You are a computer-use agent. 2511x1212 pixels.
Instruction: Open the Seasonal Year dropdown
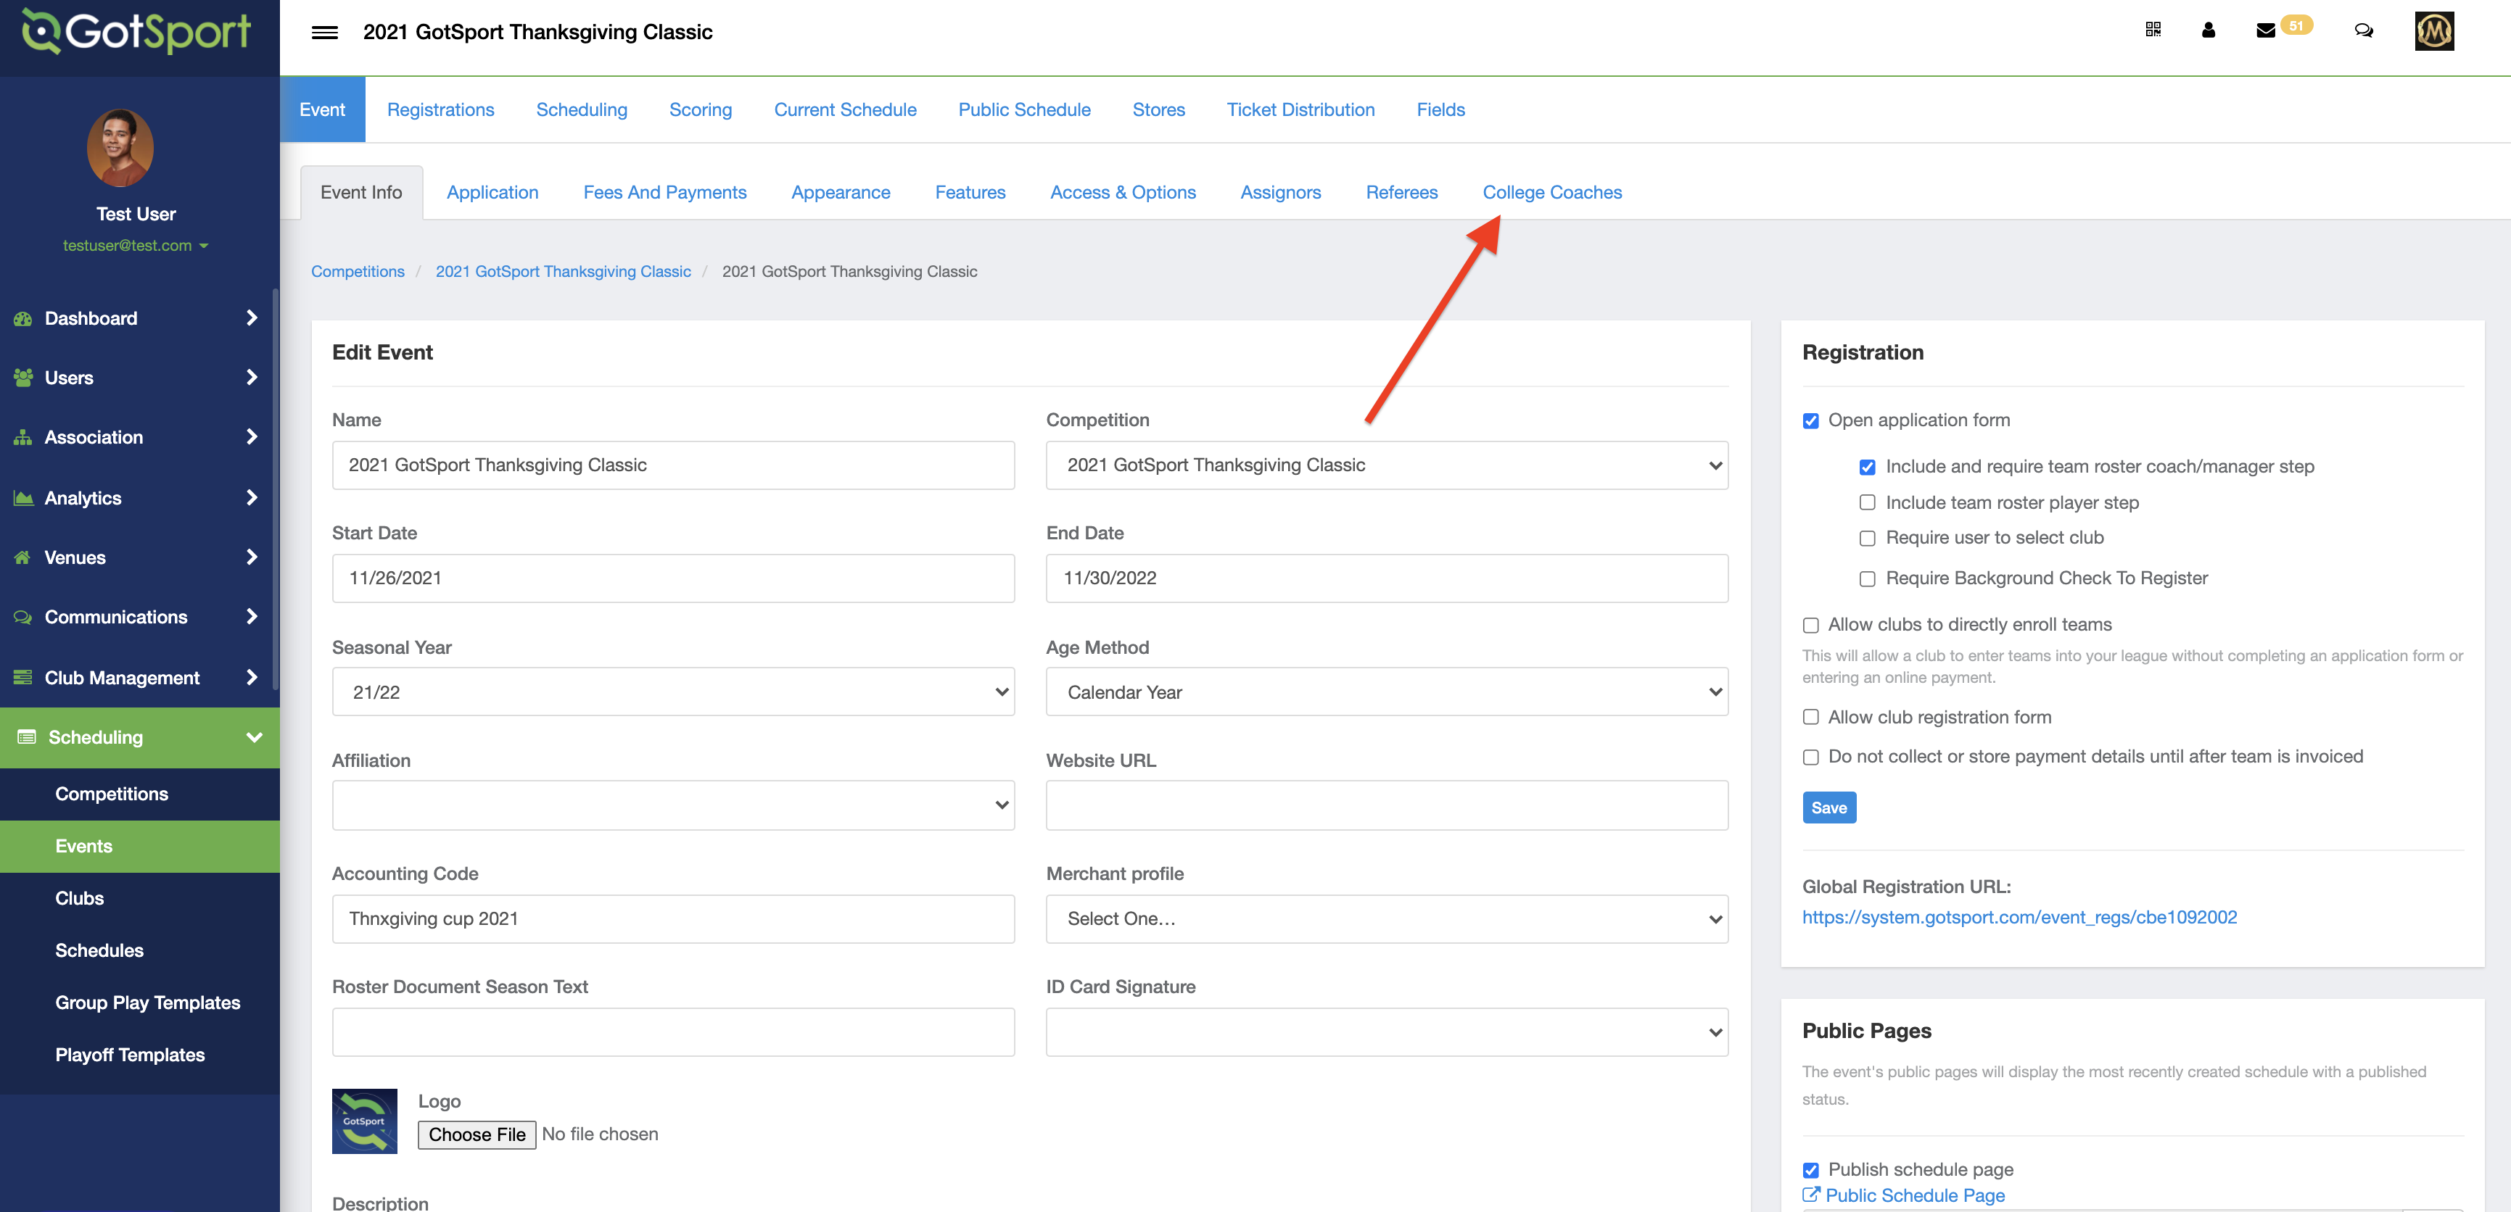(674, 692)
